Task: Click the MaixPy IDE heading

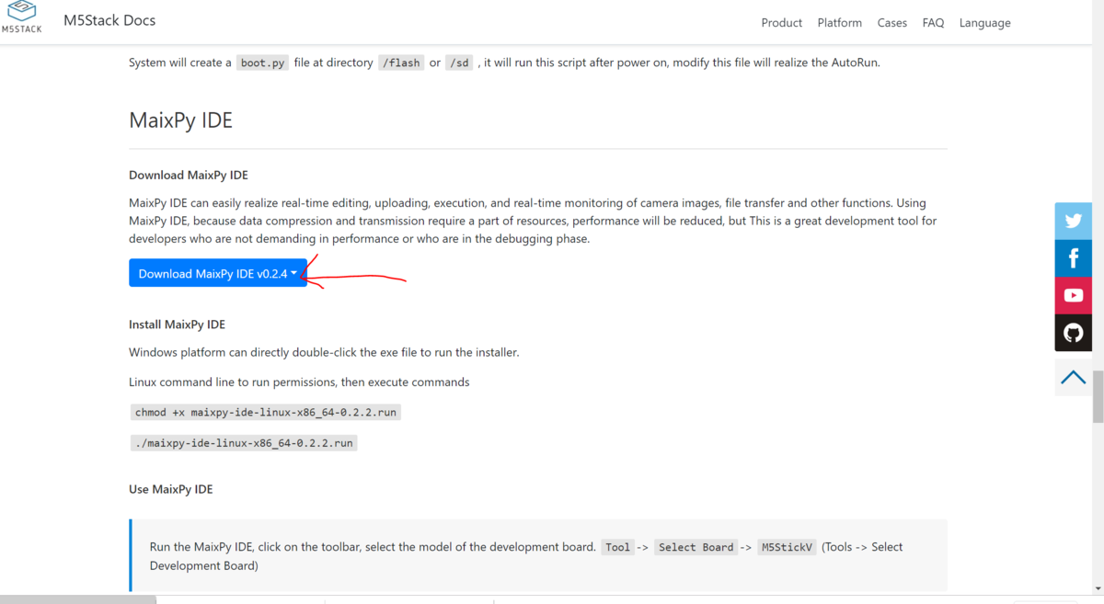Action: pos(181,120)
